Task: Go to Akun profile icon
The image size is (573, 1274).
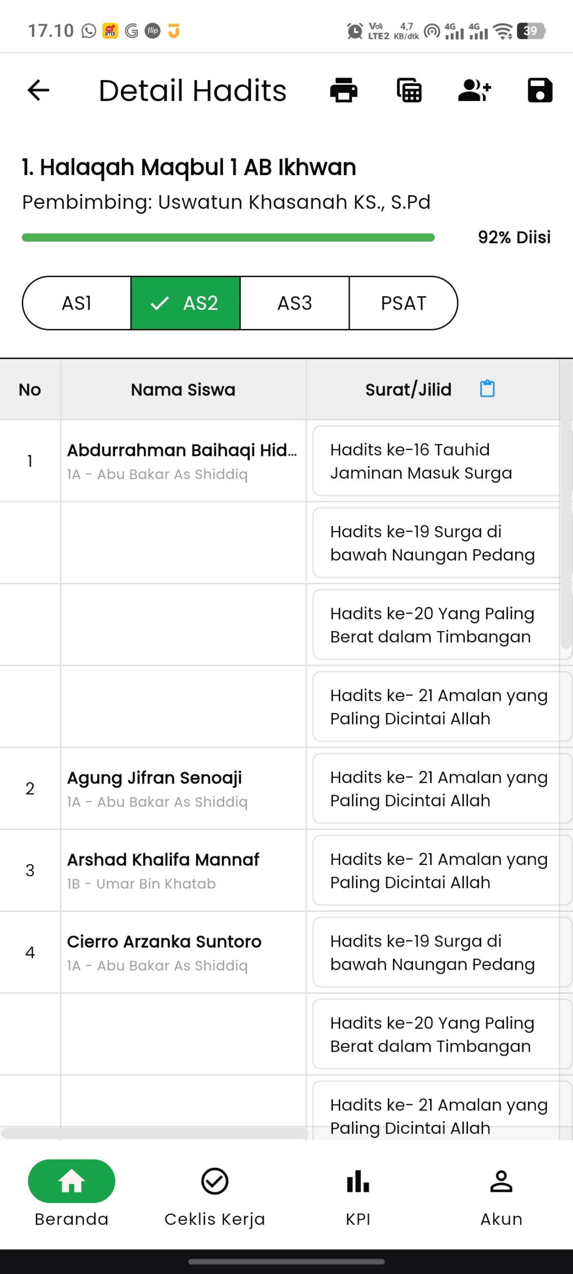Action: coord(501,1181)
